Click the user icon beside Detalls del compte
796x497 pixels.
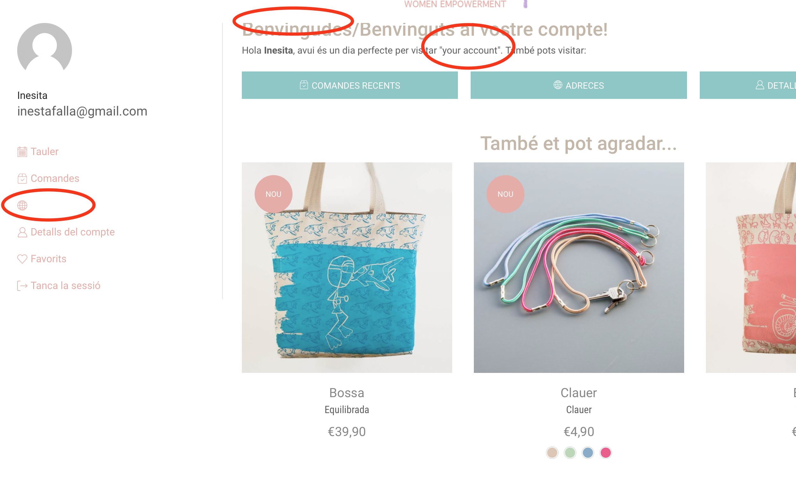click(x=22, y=233)
